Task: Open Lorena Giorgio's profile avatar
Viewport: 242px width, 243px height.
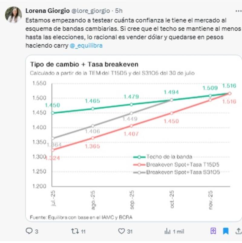Action: pyautogui.click(x=14, y=15)
